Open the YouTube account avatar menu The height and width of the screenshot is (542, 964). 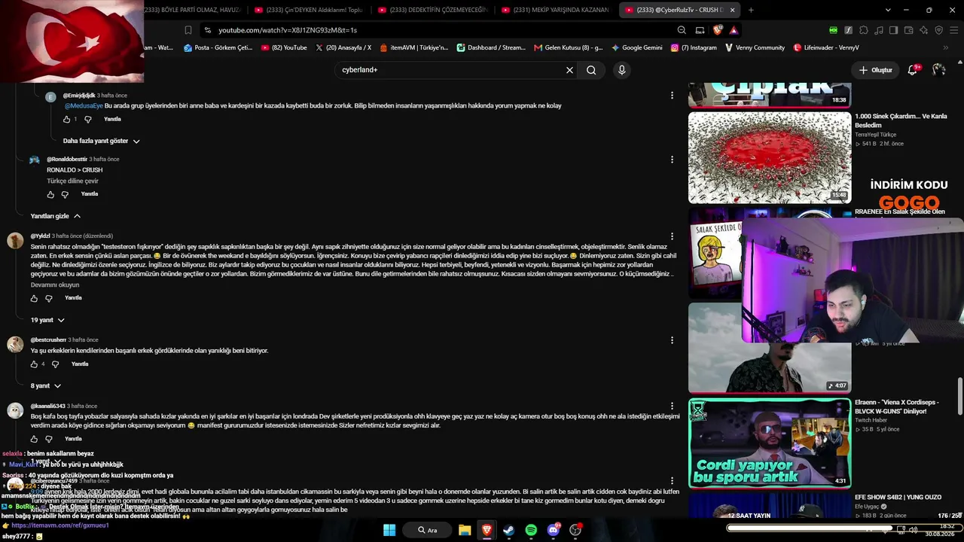(x=938, y=69)
